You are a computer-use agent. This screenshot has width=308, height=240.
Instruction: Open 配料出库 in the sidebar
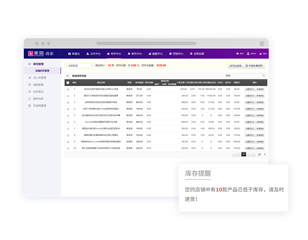tap(39, 99)
